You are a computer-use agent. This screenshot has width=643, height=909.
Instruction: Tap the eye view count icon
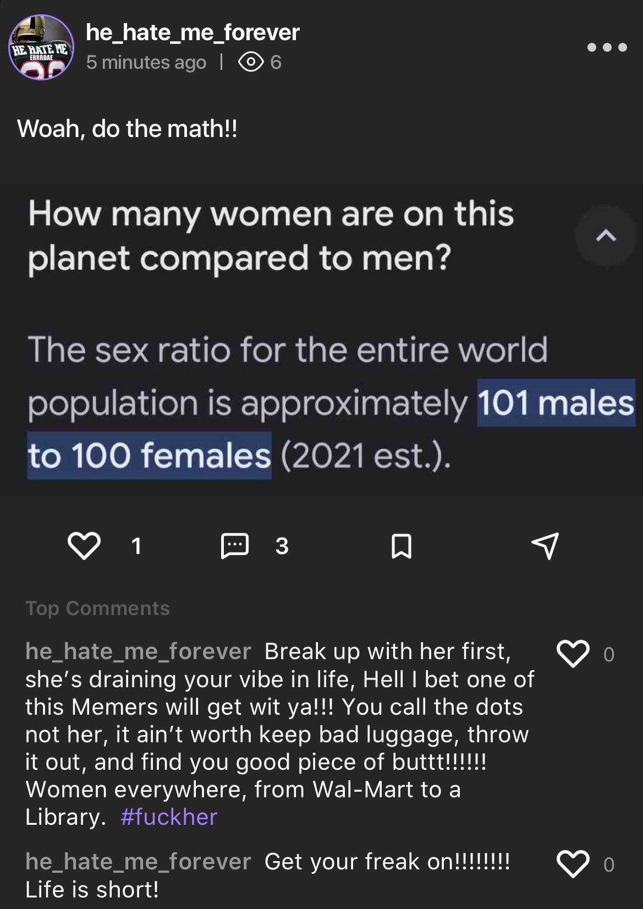[251, 62]
